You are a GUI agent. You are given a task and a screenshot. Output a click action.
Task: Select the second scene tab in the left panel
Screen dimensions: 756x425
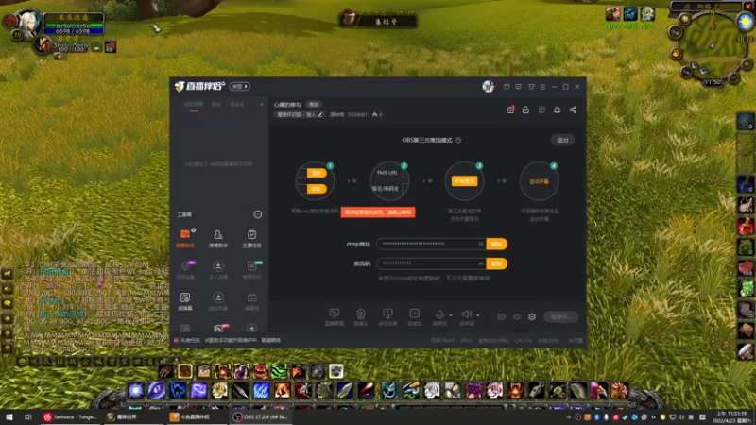[216, 105]
